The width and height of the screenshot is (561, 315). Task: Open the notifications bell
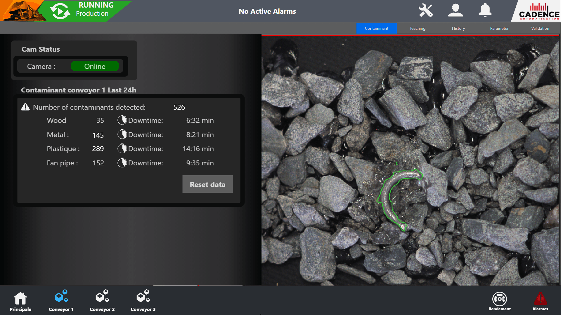point(485,10)
